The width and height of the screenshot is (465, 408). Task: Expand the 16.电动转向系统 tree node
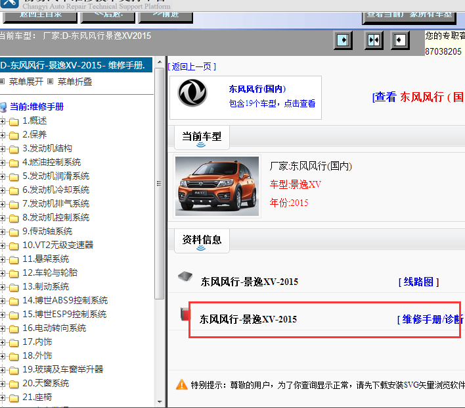click(x=3, y=329)
